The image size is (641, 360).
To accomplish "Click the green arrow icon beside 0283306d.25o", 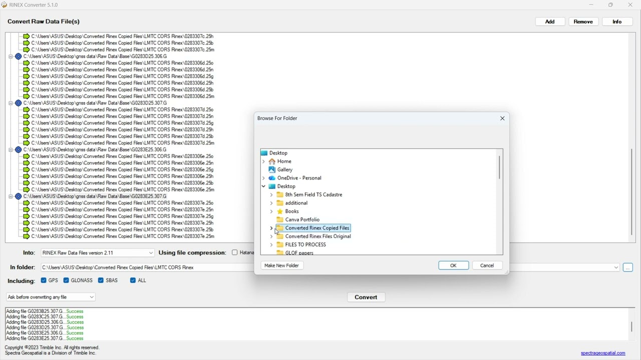I will pyautogui.click(x=27, y=63).
